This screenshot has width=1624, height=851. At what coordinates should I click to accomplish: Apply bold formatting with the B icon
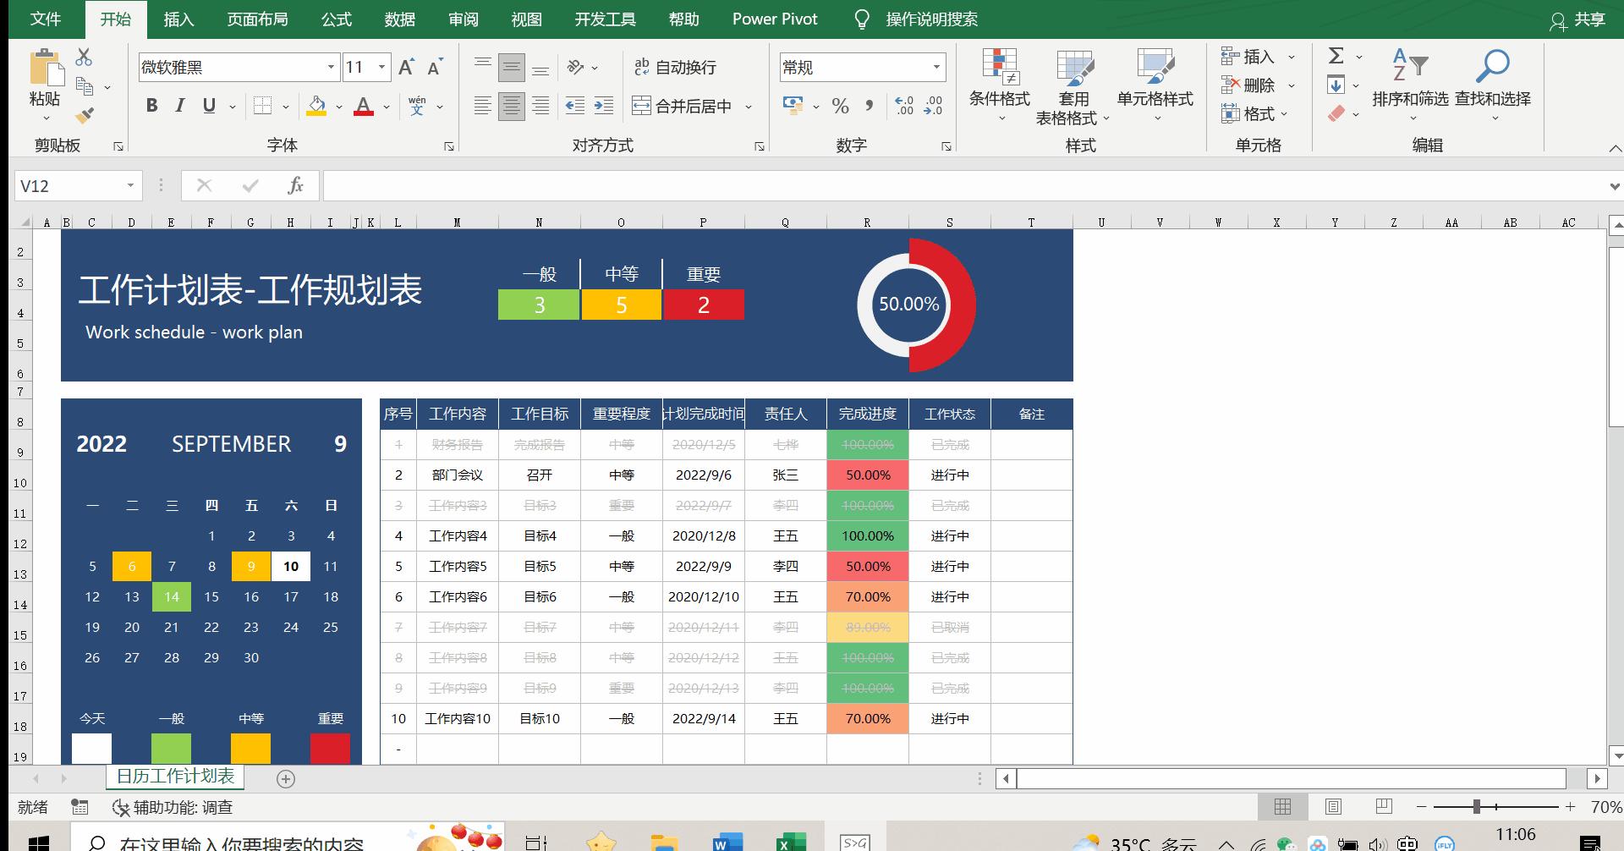(x=151, y=106)
